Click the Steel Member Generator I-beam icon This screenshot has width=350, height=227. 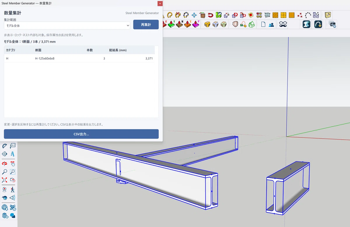coord(307,24)
